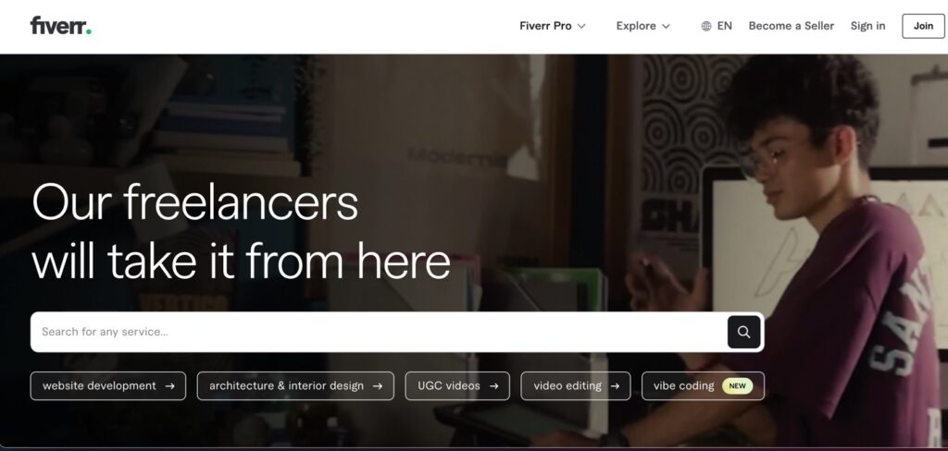
Task: Click the Join button
Action: click(923, 26)
